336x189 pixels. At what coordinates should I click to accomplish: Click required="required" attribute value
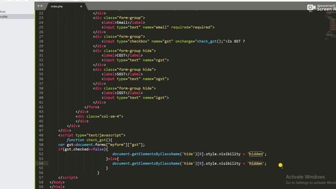[x=202, y=27]
